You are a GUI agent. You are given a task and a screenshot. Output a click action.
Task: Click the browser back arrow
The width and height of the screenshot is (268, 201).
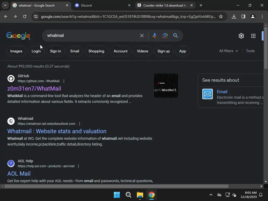(x=6, y=16)
